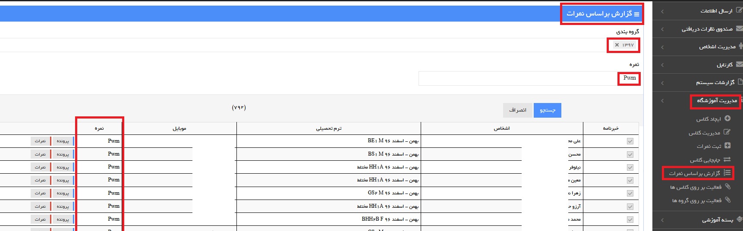Click the بسته آموزشی graduation-cap icon
The image size is (743, 231).
click(x=740, y=219)
